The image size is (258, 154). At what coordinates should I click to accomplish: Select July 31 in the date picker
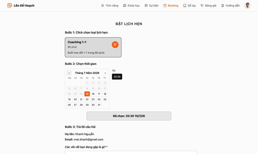click(x=99, y=105)
